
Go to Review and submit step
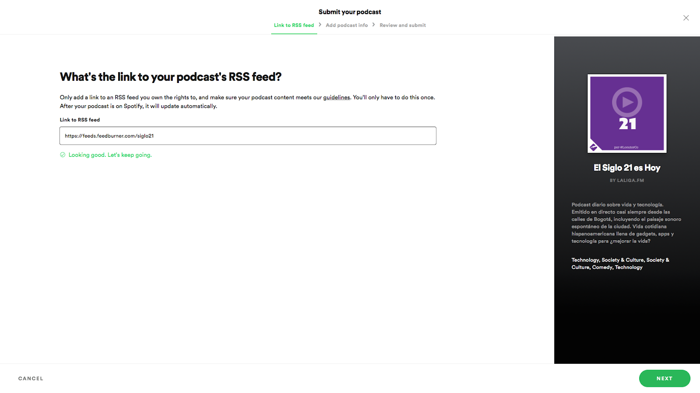pyautogui.click(x=402, y=25)
